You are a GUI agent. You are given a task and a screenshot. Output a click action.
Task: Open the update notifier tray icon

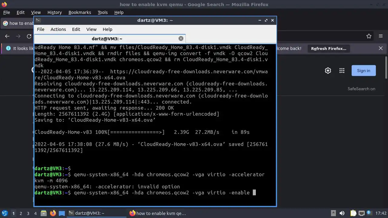[x=369, y=213]
